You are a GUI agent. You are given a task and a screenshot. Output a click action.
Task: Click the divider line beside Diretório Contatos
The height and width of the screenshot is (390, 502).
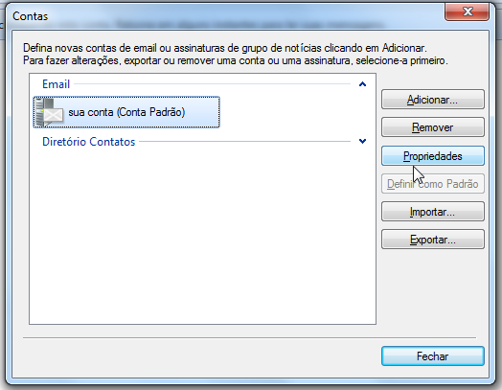click(245, 141)
